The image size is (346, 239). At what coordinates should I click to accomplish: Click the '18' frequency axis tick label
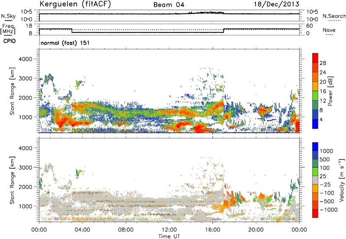click(29, 26)
